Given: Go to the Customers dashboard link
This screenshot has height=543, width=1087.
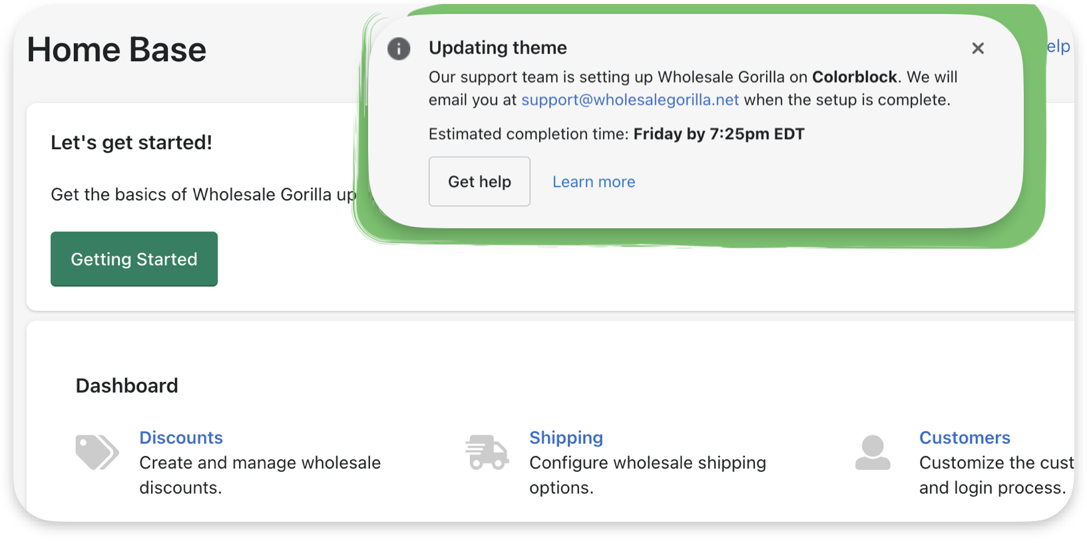Looking at the screenshot, I should coord(965,438).
